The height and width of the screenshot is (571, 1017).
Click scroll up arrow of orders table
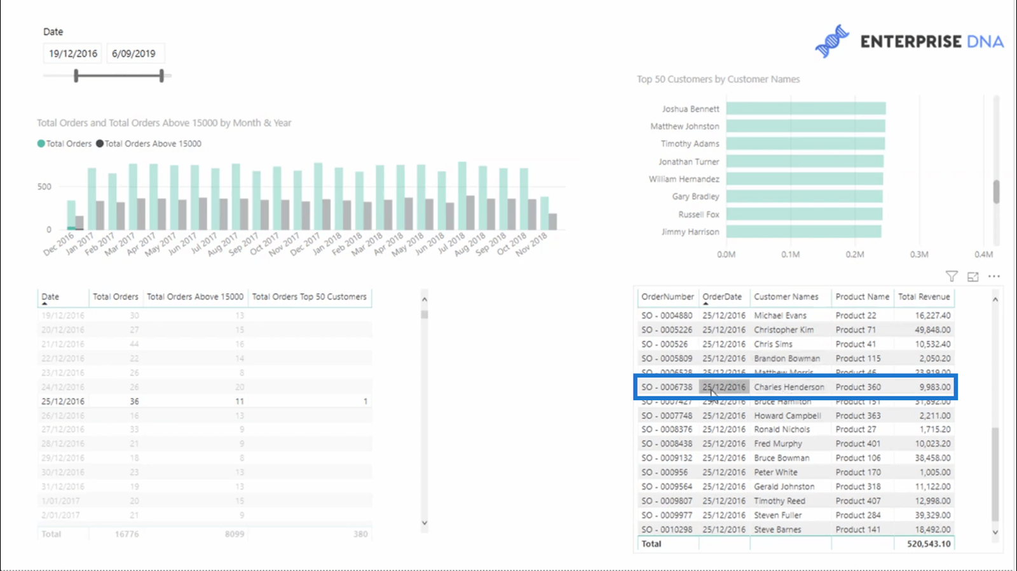[995, 299]
